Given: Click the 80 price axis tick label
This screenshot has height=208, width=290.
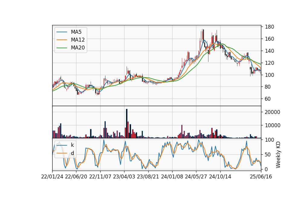Looking at the screenshot, I should (268, 87).
